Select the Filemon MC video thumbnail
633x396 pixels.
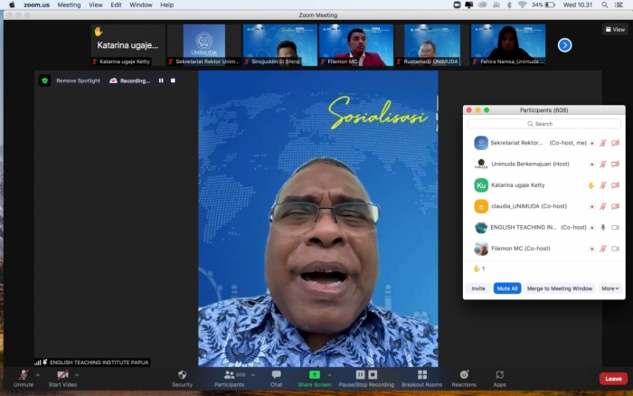point(355,42)
